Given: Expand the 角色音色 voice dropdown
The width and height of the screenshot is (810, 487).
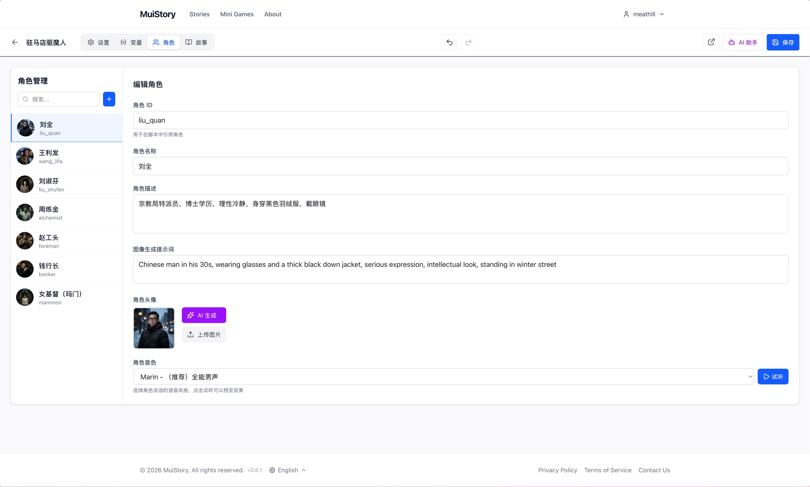Looking at the screenshot, I should point(443,377).
